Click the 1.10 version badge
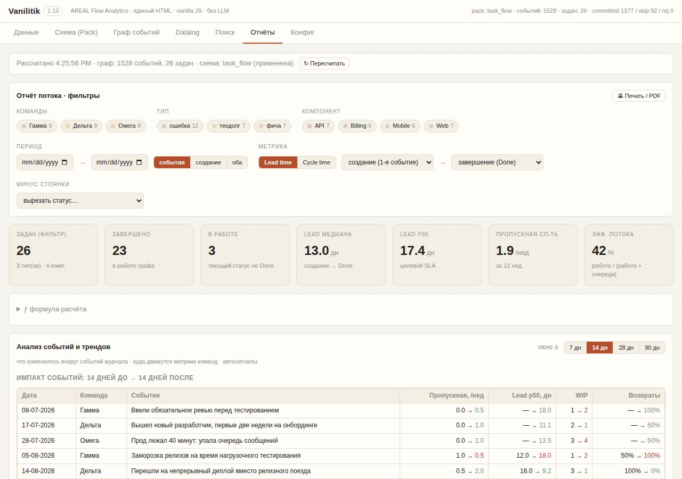 pyautogui.click(x=53, y=11)
